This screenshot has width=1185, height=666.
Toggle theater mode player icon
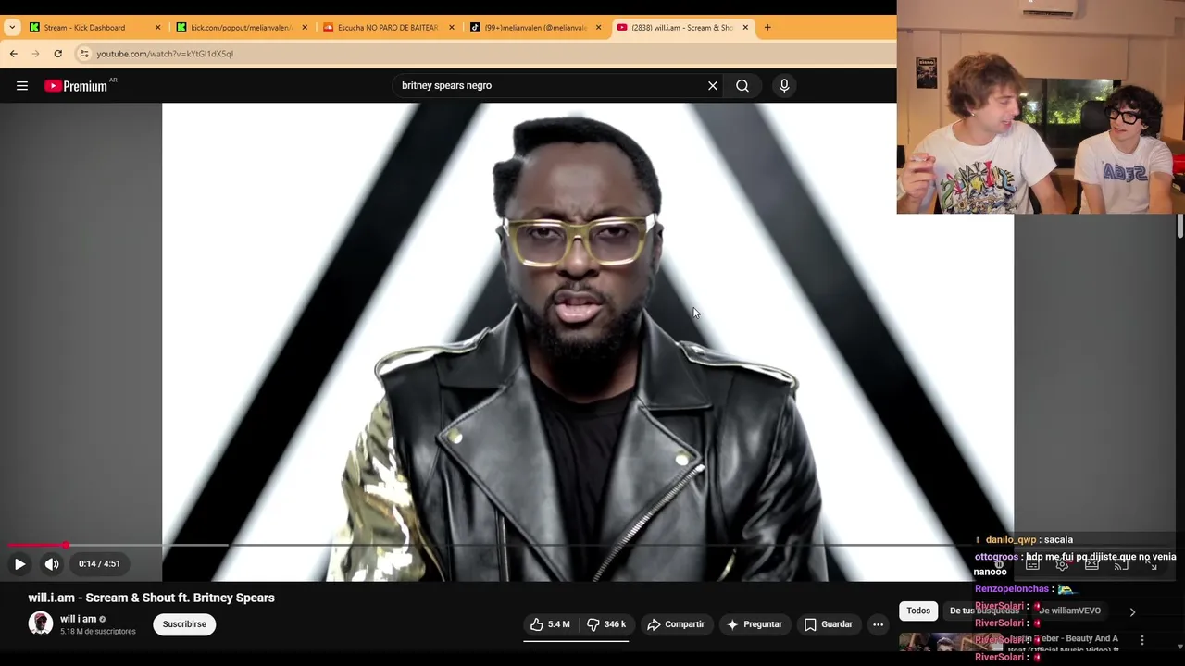(x=1091, y=564)
